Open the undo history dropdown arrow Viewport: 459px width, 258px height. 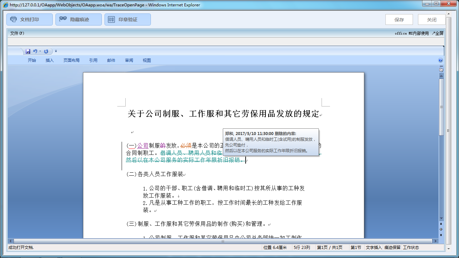pos(40,51)
